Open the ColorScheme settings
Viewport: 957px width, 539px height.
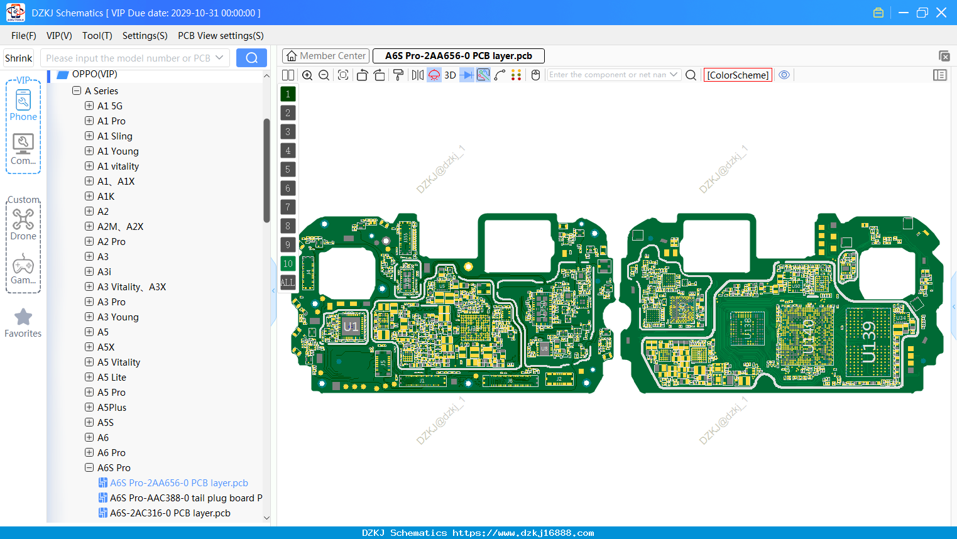pos(738,75)
